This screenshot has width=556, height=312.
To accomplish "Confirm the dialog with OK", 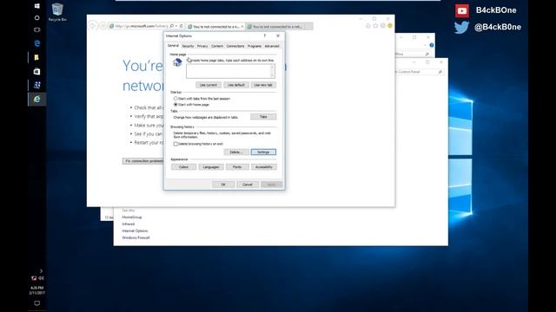I will tap(223, 185).
